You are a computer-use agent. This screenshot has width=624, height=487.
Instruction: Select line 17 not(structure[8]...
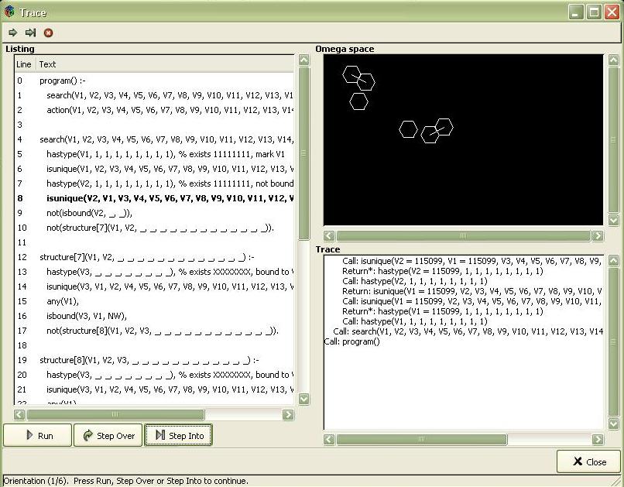(x=154, y=331)
